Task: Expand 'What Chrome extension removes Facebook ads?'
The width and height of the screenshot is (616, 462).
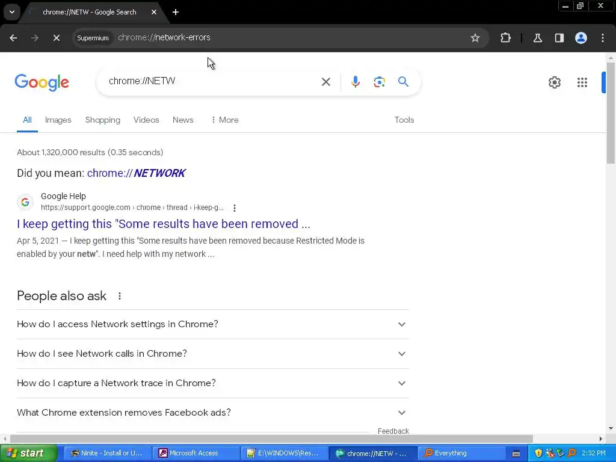Action: [212, 413]
